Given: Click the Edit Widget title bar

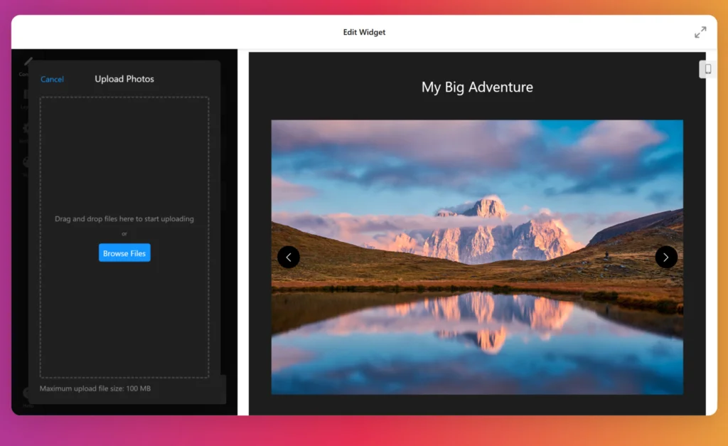Looking at the screenshot, I should [364, 32].
